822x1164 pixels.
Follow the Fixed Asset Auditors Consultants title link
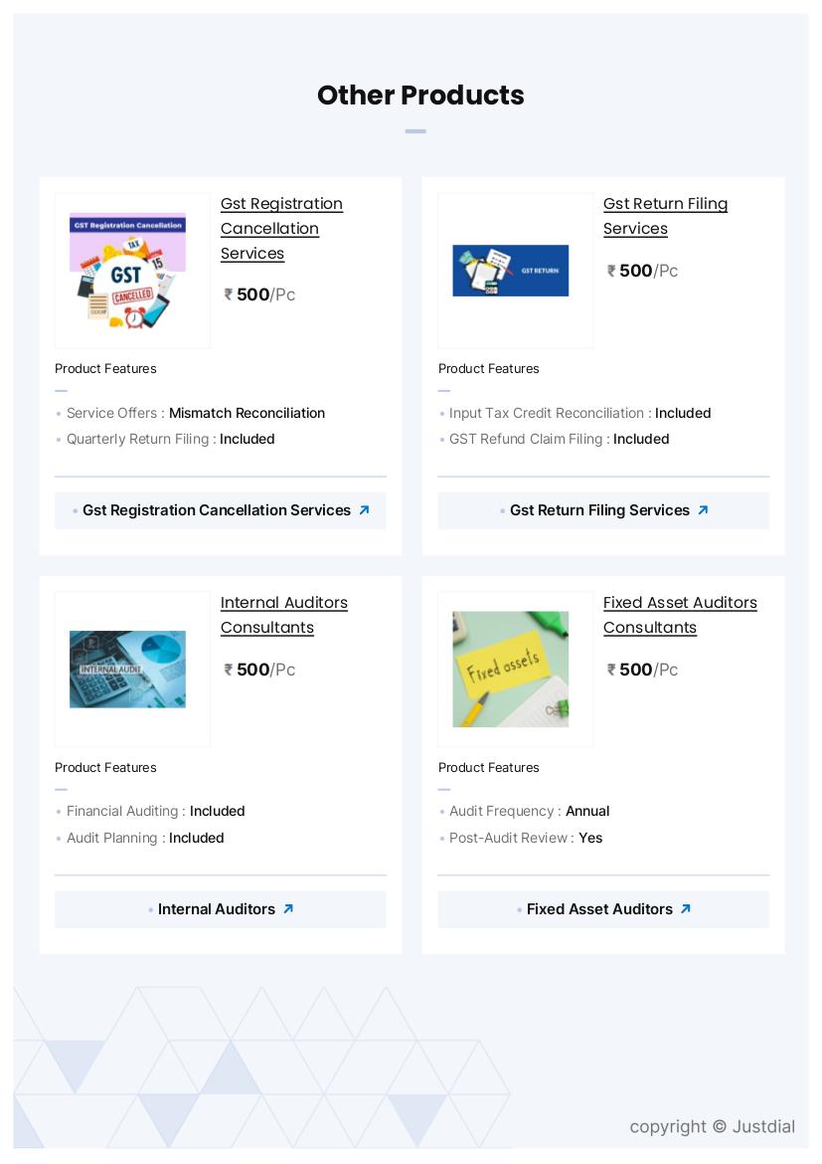(x=680, y=615)
